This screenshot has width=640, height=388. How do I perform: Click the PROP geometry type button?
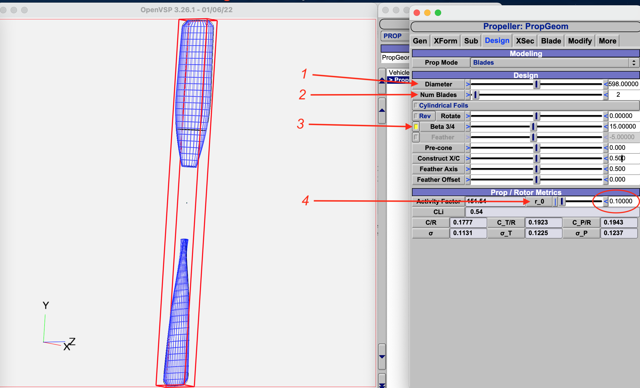[393, 36]
